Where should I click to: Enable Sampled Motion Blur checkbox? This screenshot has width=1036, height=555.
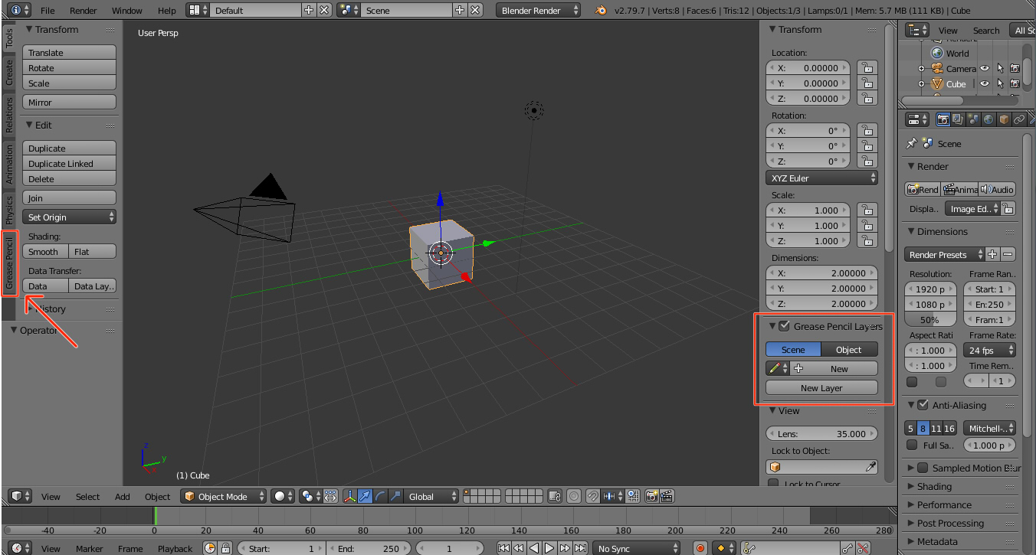tap(923, 468)
